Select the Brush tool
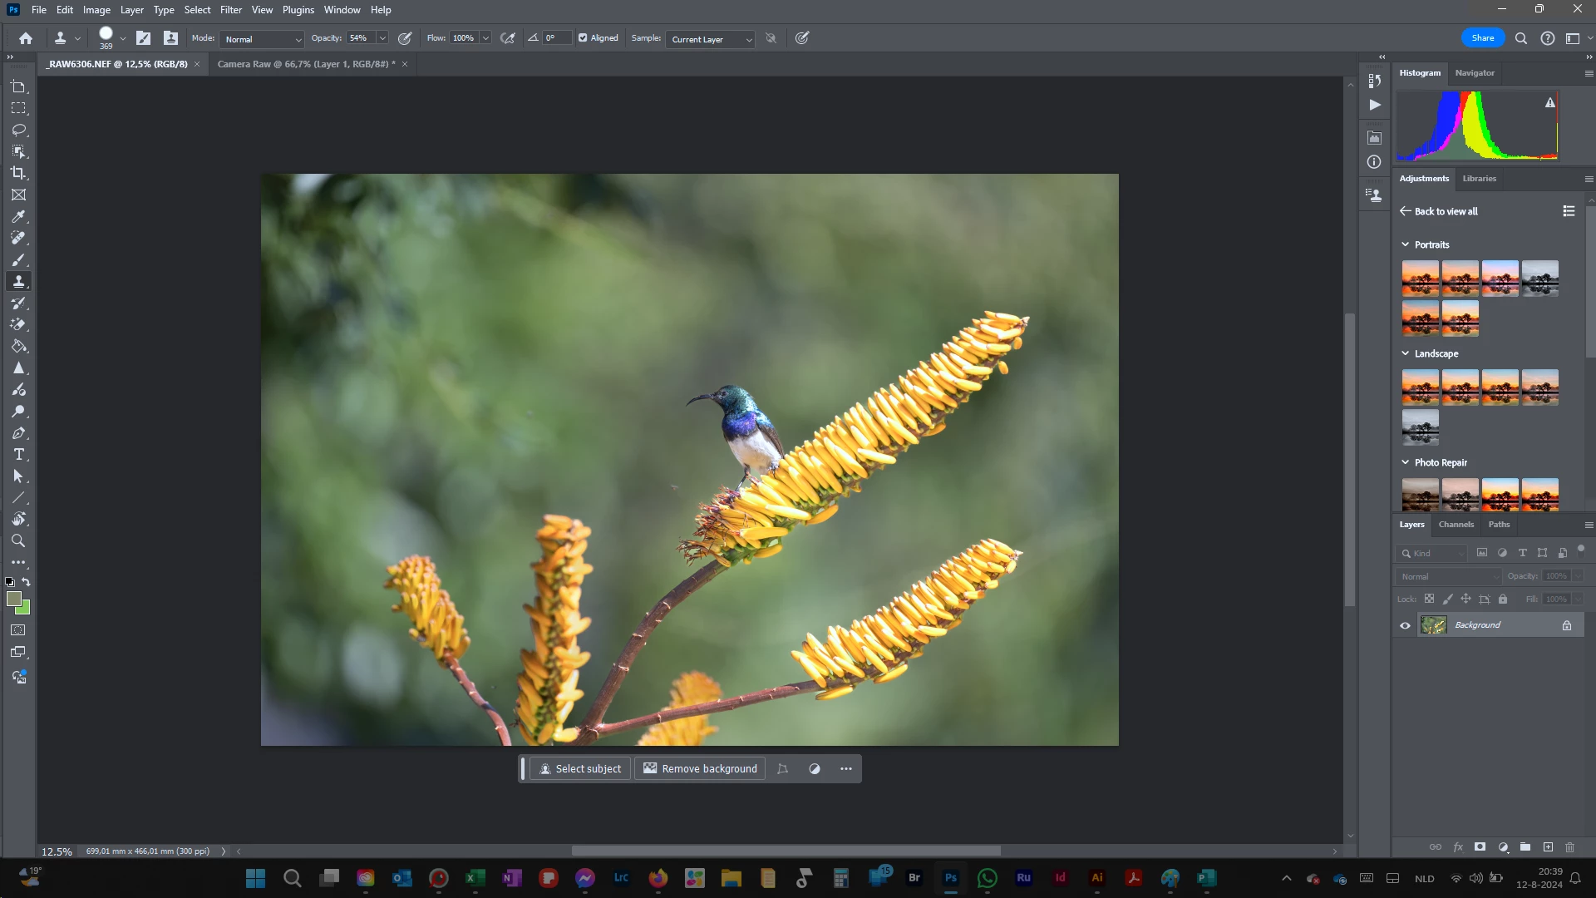1596x898 pixels. coord(18,259)
